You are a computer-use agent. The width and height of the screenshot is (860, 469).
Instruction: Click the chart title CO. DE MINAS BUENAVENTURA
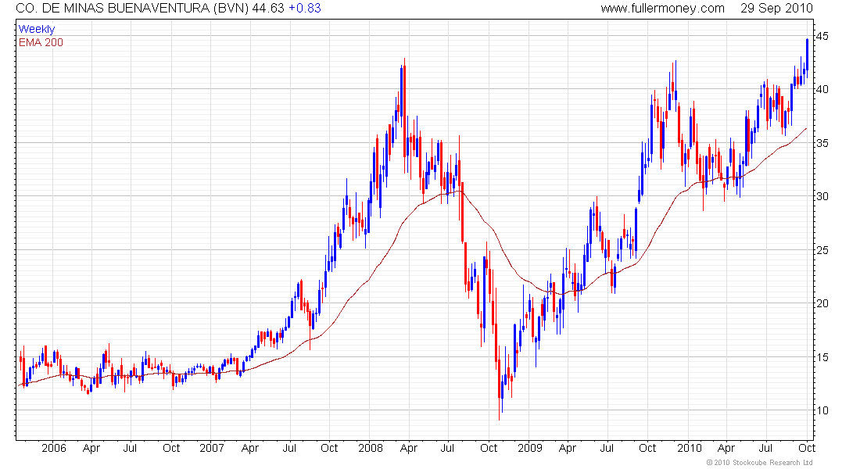(x=113, y=9)
